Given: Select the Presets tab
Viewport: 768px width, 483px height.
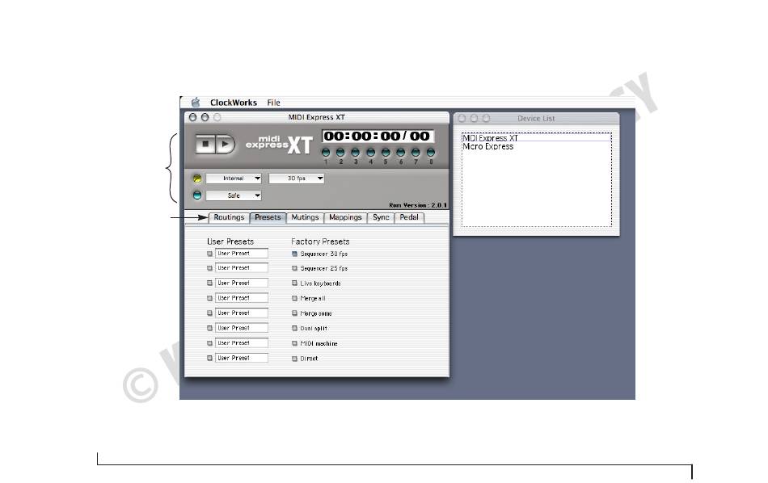Looking at the screenshot, I should 268,217.
